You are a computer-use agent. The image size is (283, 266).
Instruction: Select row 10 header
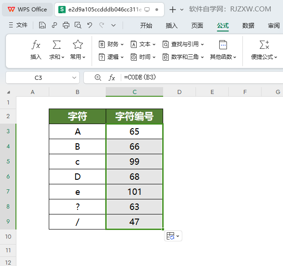coord(8,237)
